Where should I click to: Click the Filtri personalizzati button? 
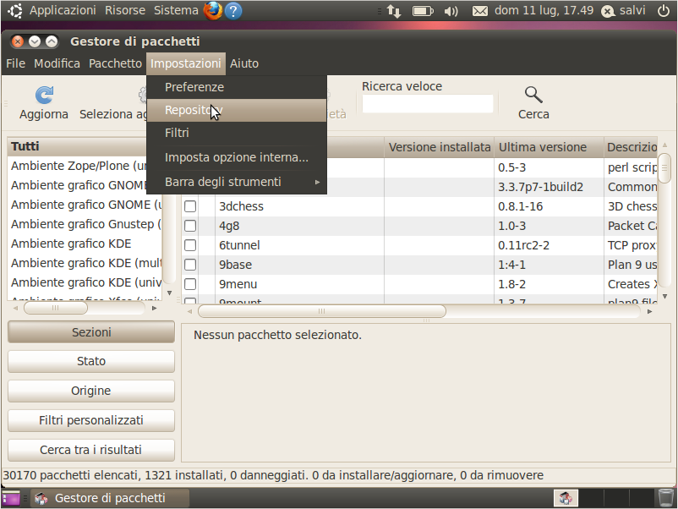91,420
